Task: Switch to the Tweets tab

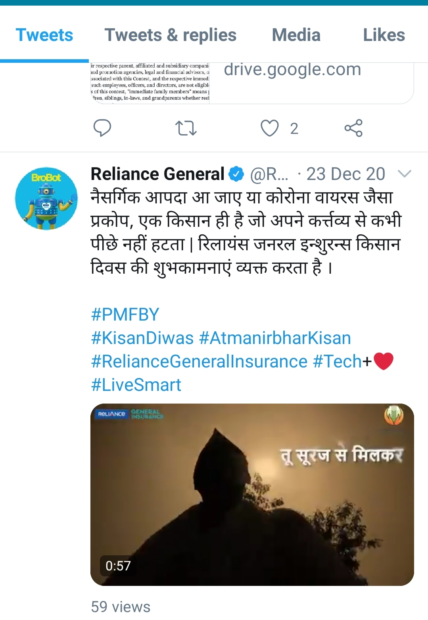Action: pyautogui.click(x=44, y=35)
